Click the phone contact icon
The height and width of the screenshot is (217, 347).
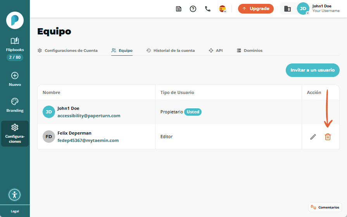click(x=207, y=9)
